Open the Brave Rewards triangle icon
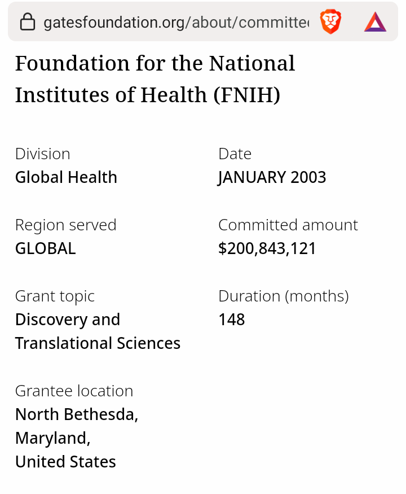 375,23
